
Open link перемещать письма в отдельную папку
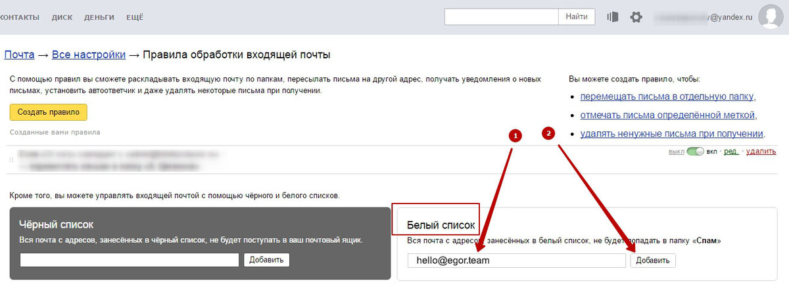[x=667, y=96]
